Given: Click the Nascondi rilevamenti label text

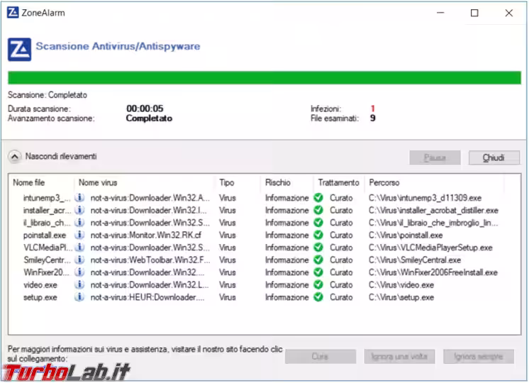Looking at the screenshot, I should pyautogui.click(x=61, y=157).
